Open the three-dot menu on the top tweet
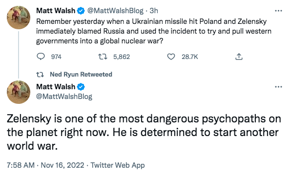 (278, 11)
